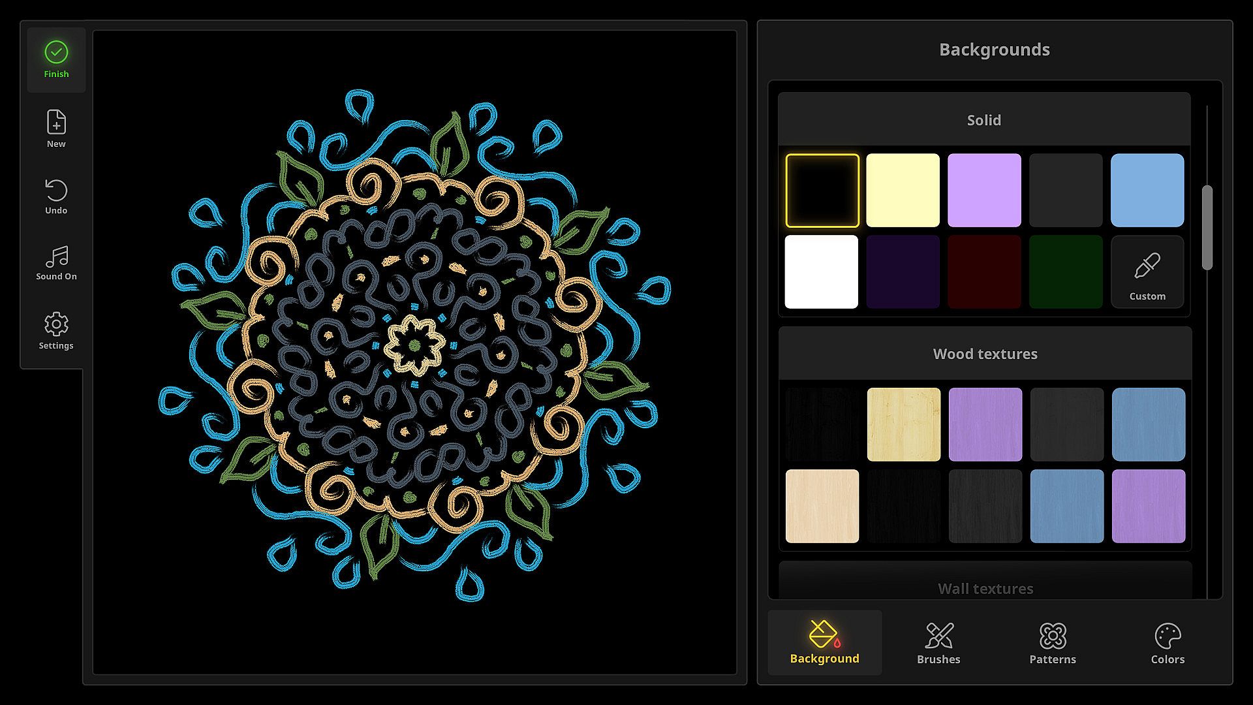Select the lavender purple solid swatch
Screen dimensions: 1253x705
984,191
